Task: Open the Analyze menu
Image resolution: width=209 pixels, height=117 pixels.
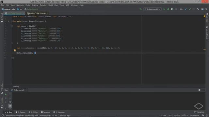Action: tap(35, 5)
